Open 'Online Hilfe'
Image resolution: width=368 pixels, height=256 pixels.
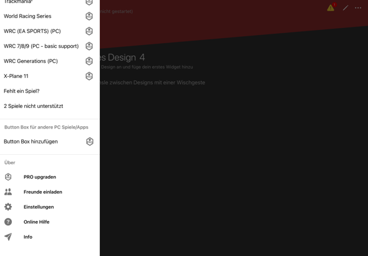pos(50,222)
